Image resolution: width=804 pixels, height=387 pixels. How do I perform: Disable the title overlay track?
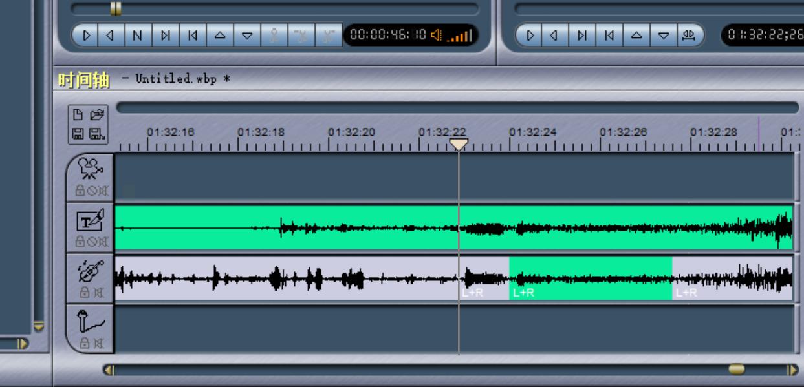91,241
